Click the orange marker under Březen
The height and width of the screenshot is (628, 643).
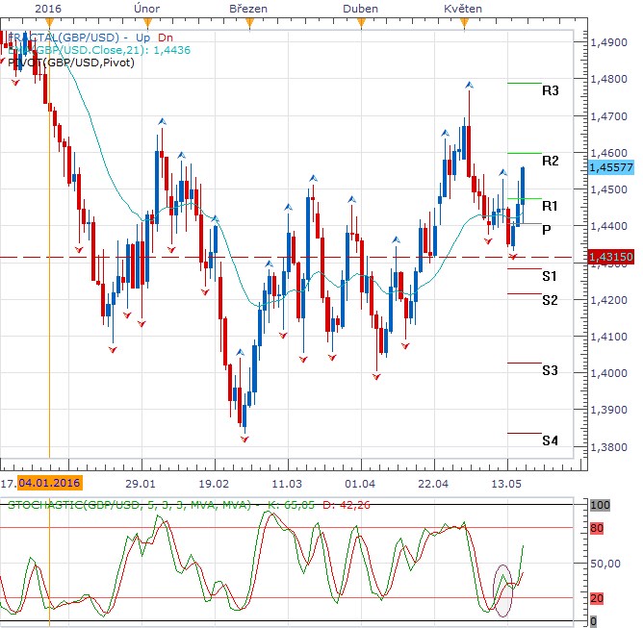pyautogui.click(x=249, y=21)
